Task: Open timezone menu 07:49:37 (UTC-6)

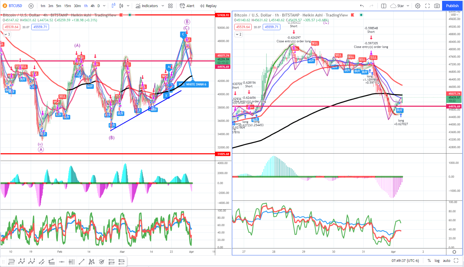Action: click(405, 260)
